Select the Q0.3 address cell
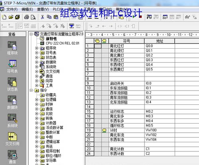The width and height of the screenshot is (199, 165). 160,60
